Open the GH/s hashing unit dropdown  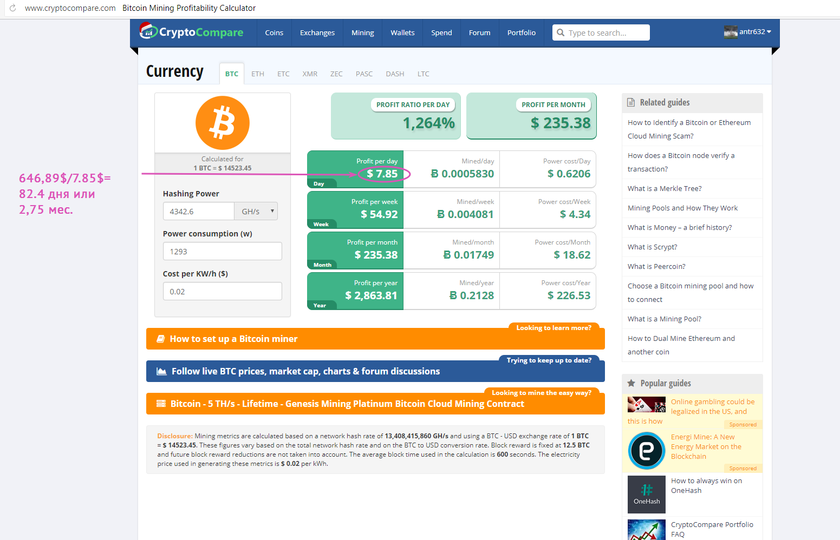(256, 211)
